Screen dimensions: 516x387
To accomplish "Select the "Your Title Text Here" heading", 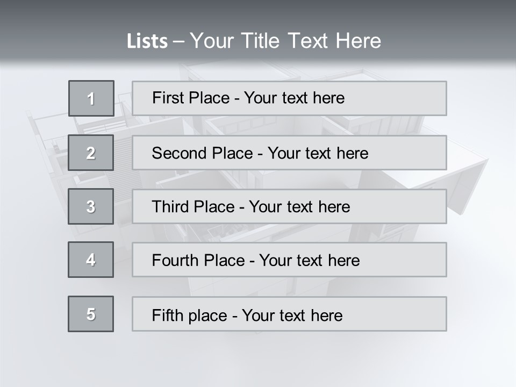I will tap(285, 41).
